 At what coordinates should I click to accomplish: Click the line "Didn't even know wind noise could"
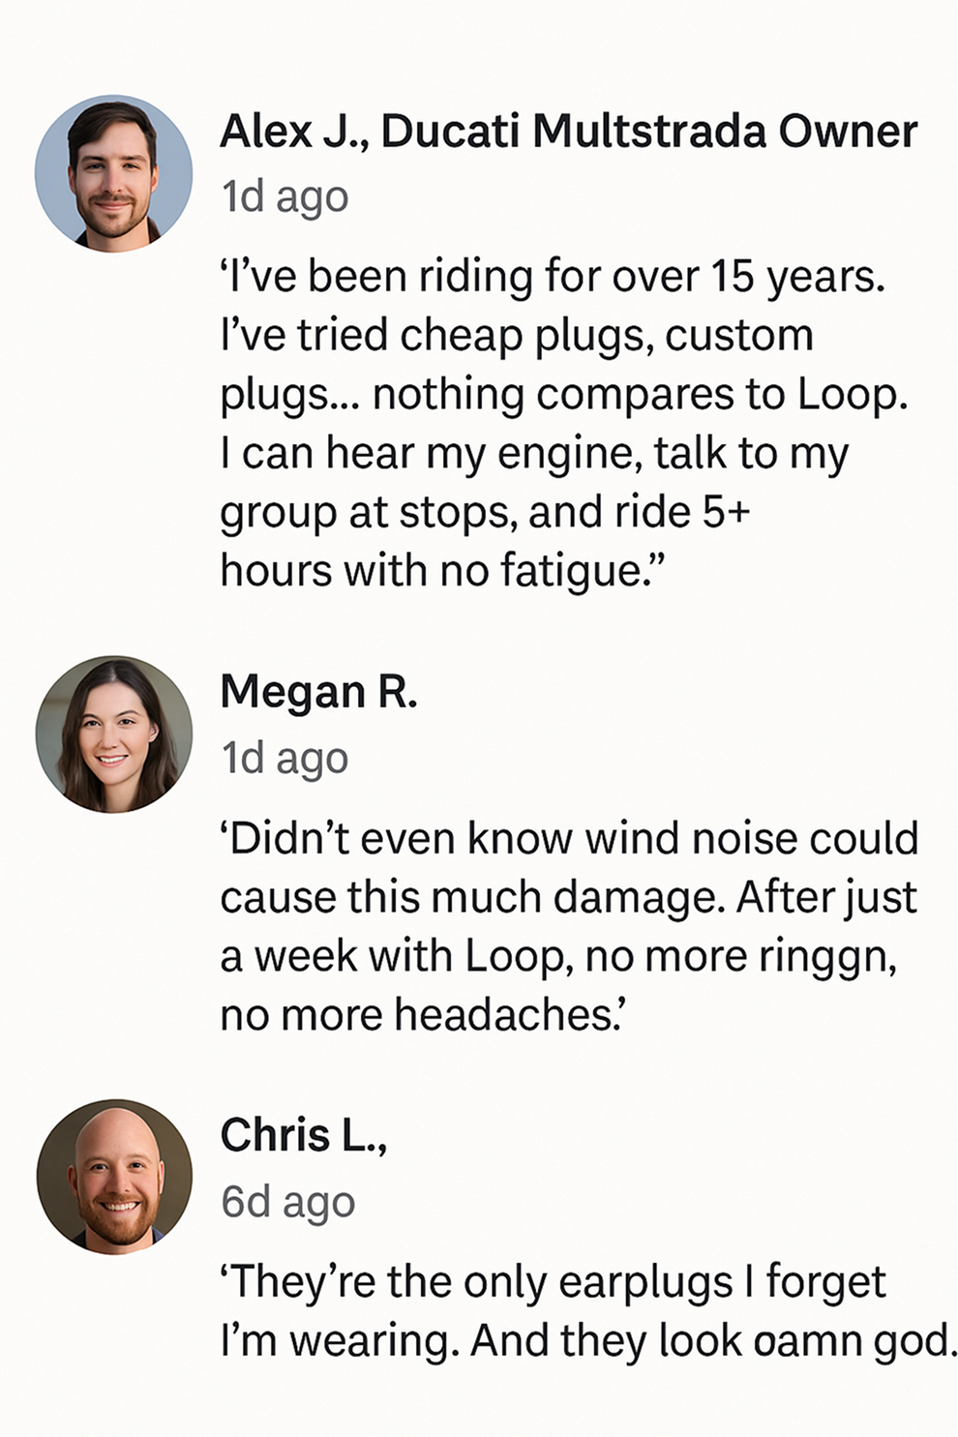point(569,839)
